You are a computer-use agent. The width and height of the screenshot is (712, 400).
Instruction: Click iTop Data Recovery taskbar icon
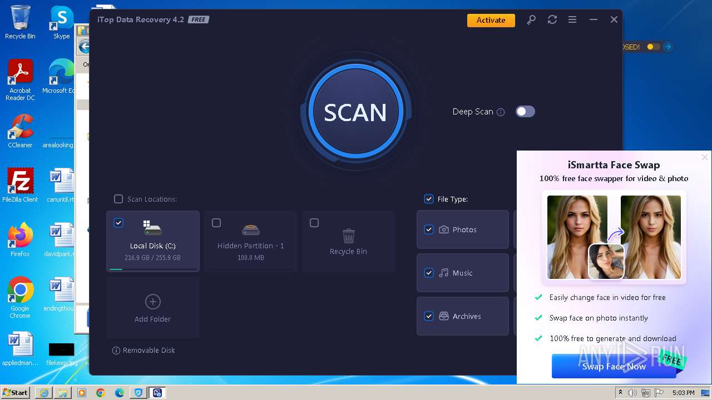[x=157, y=393]
